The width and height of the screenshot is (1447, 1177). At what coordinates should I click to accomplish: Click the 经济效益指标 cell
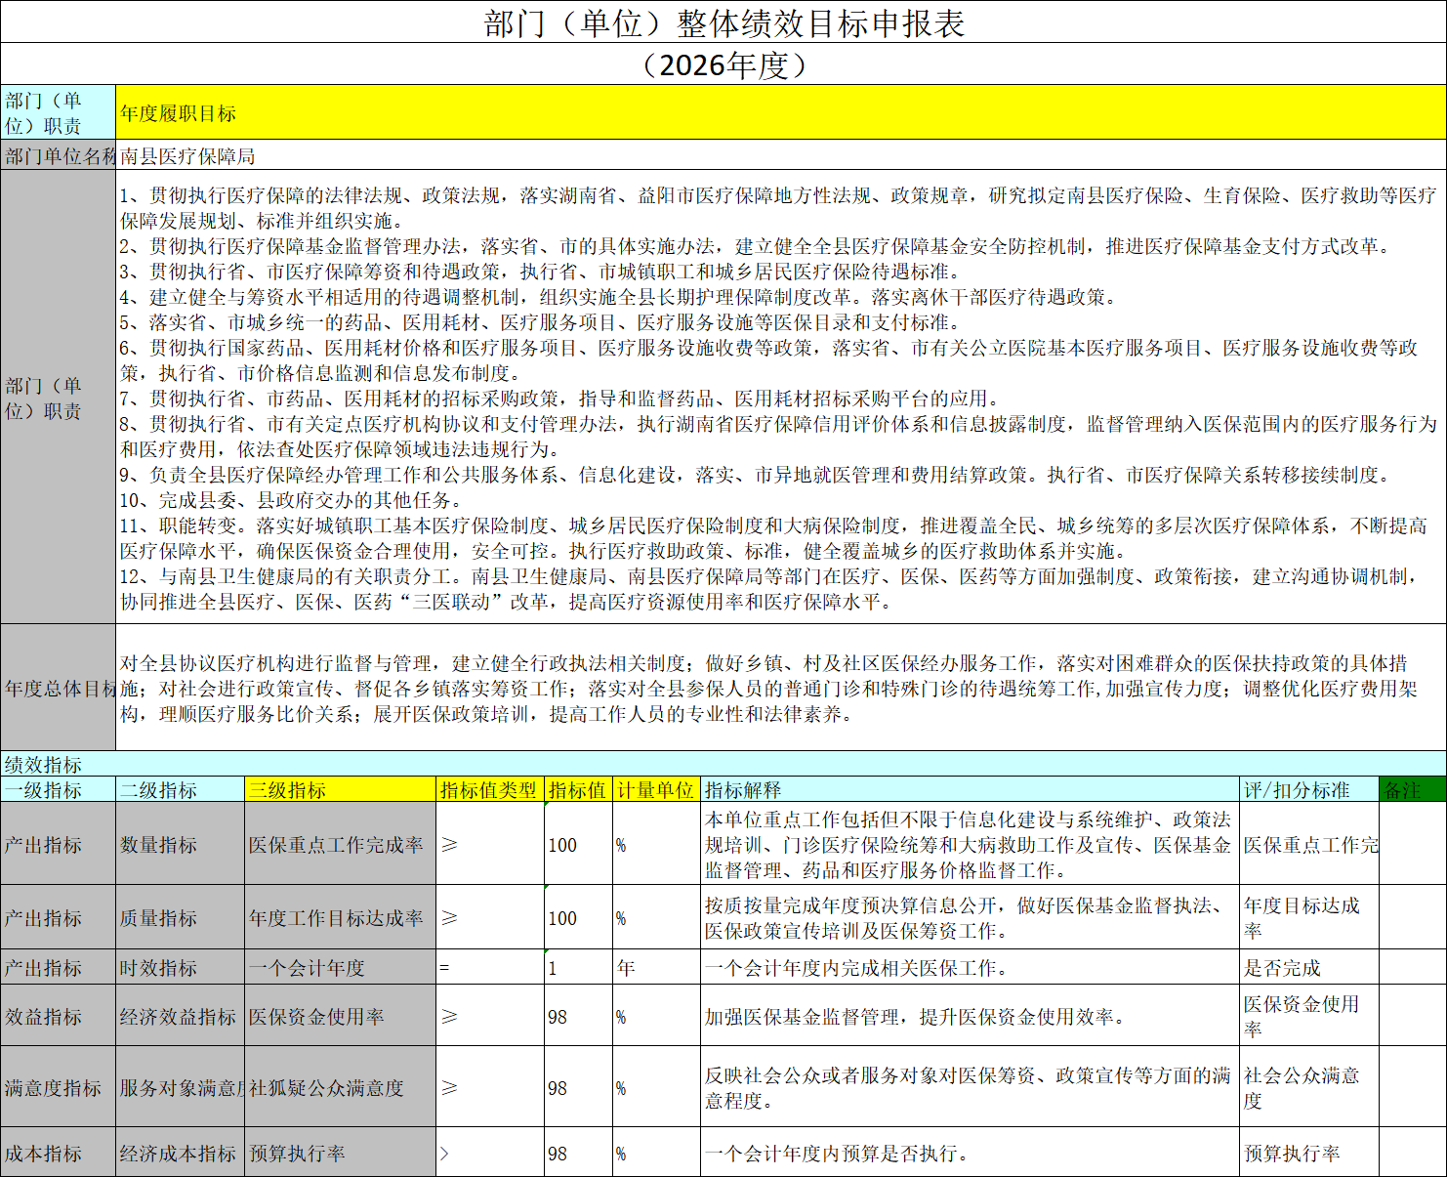(x=180, y=1017)
